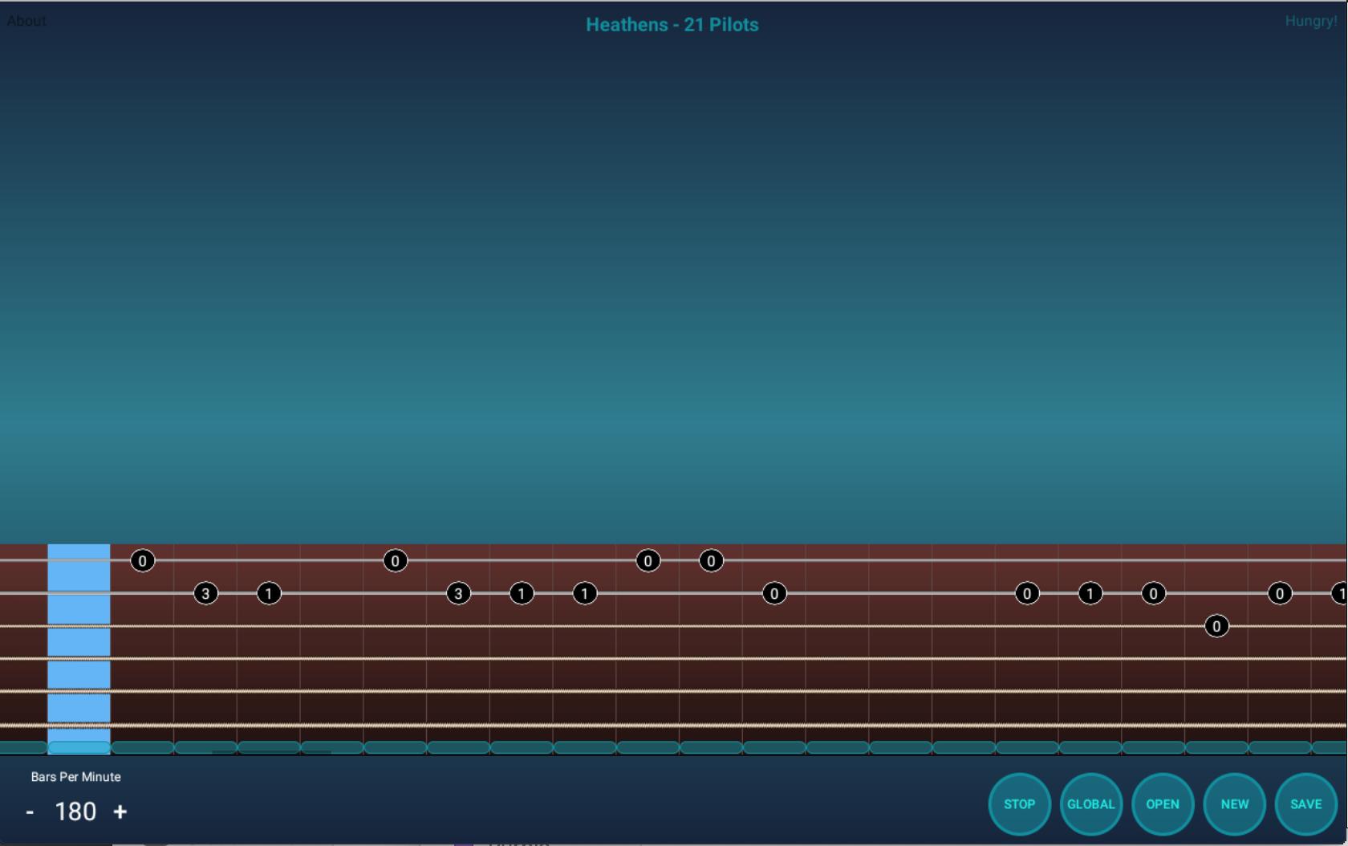Viewport: 1348px width, 846px height.
Task: Select the first 0 note on the top string
Action: [x=142, y=561]
